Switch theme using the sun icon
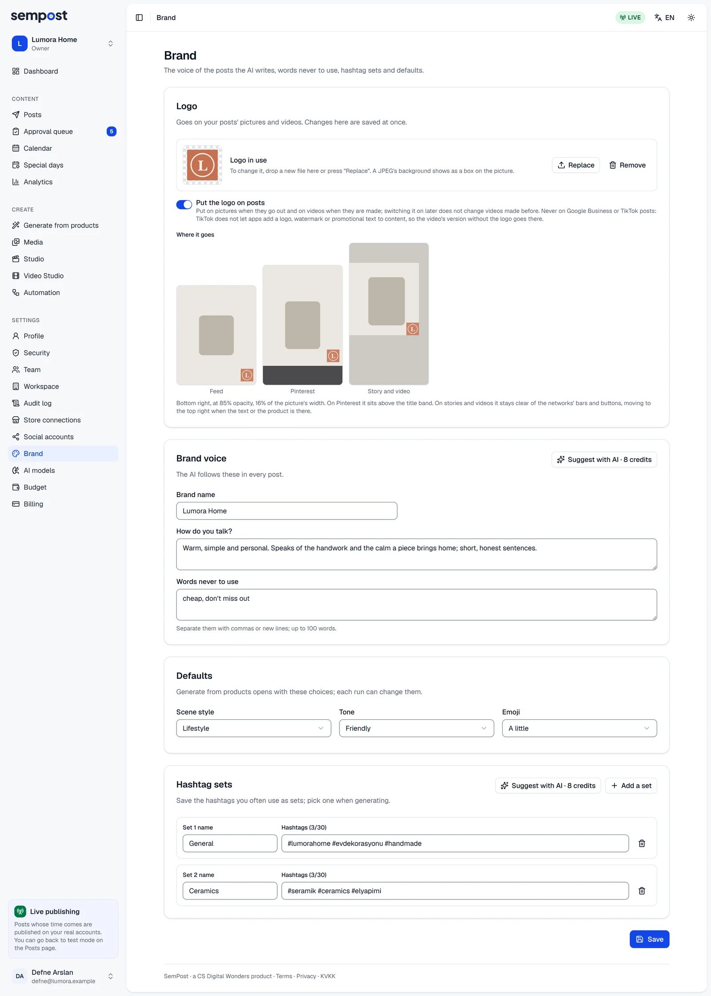This screenshot has width=711, height=996. click(x=691, y=17)
